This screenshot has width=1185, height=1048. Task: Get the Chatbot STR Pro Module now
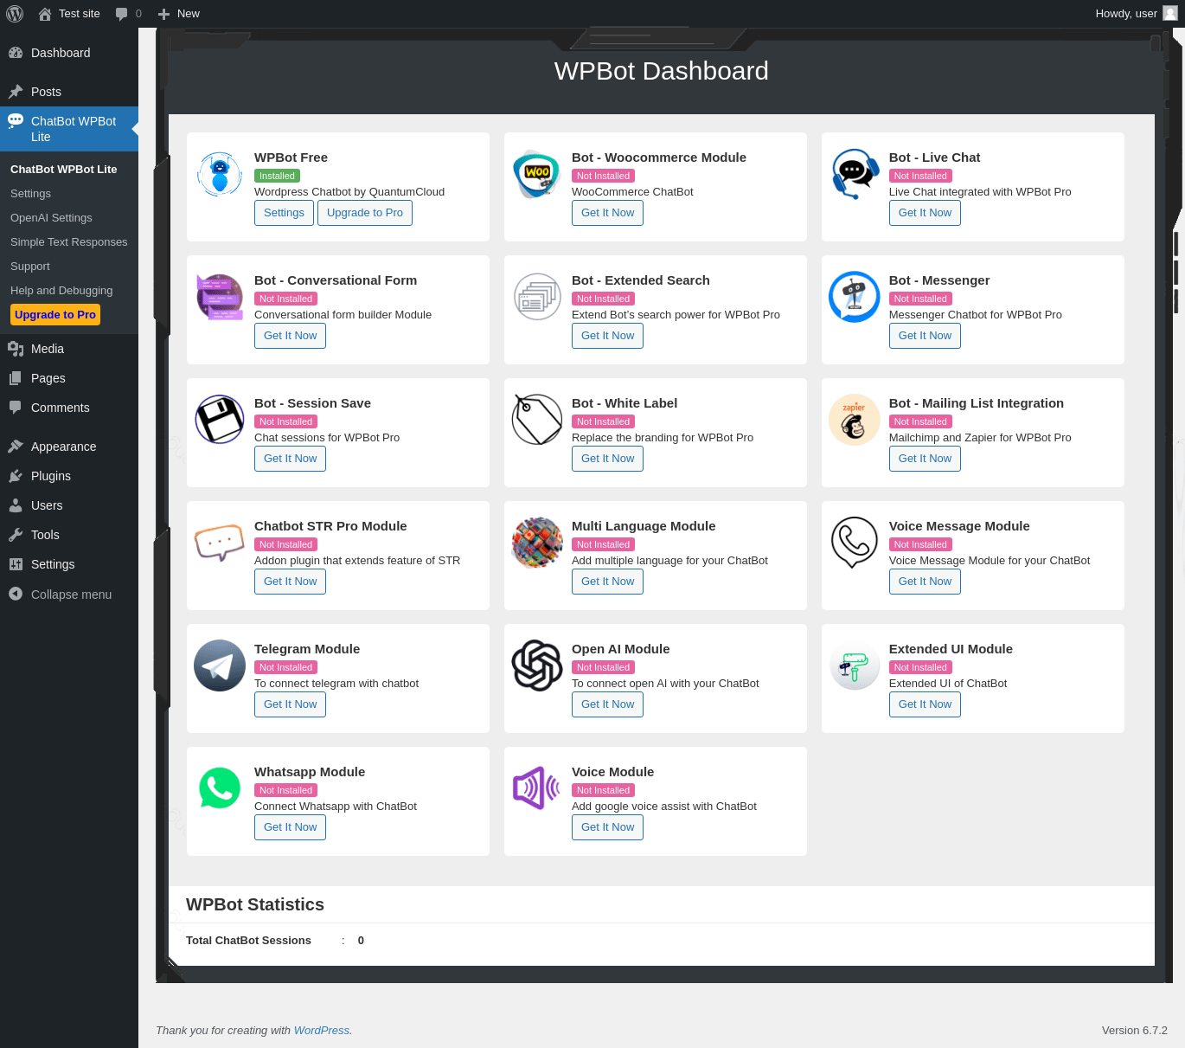(290, 582)
